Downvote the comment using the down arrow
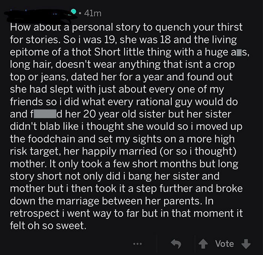Screen dimensions: 263x255 [x=246, y=244]
